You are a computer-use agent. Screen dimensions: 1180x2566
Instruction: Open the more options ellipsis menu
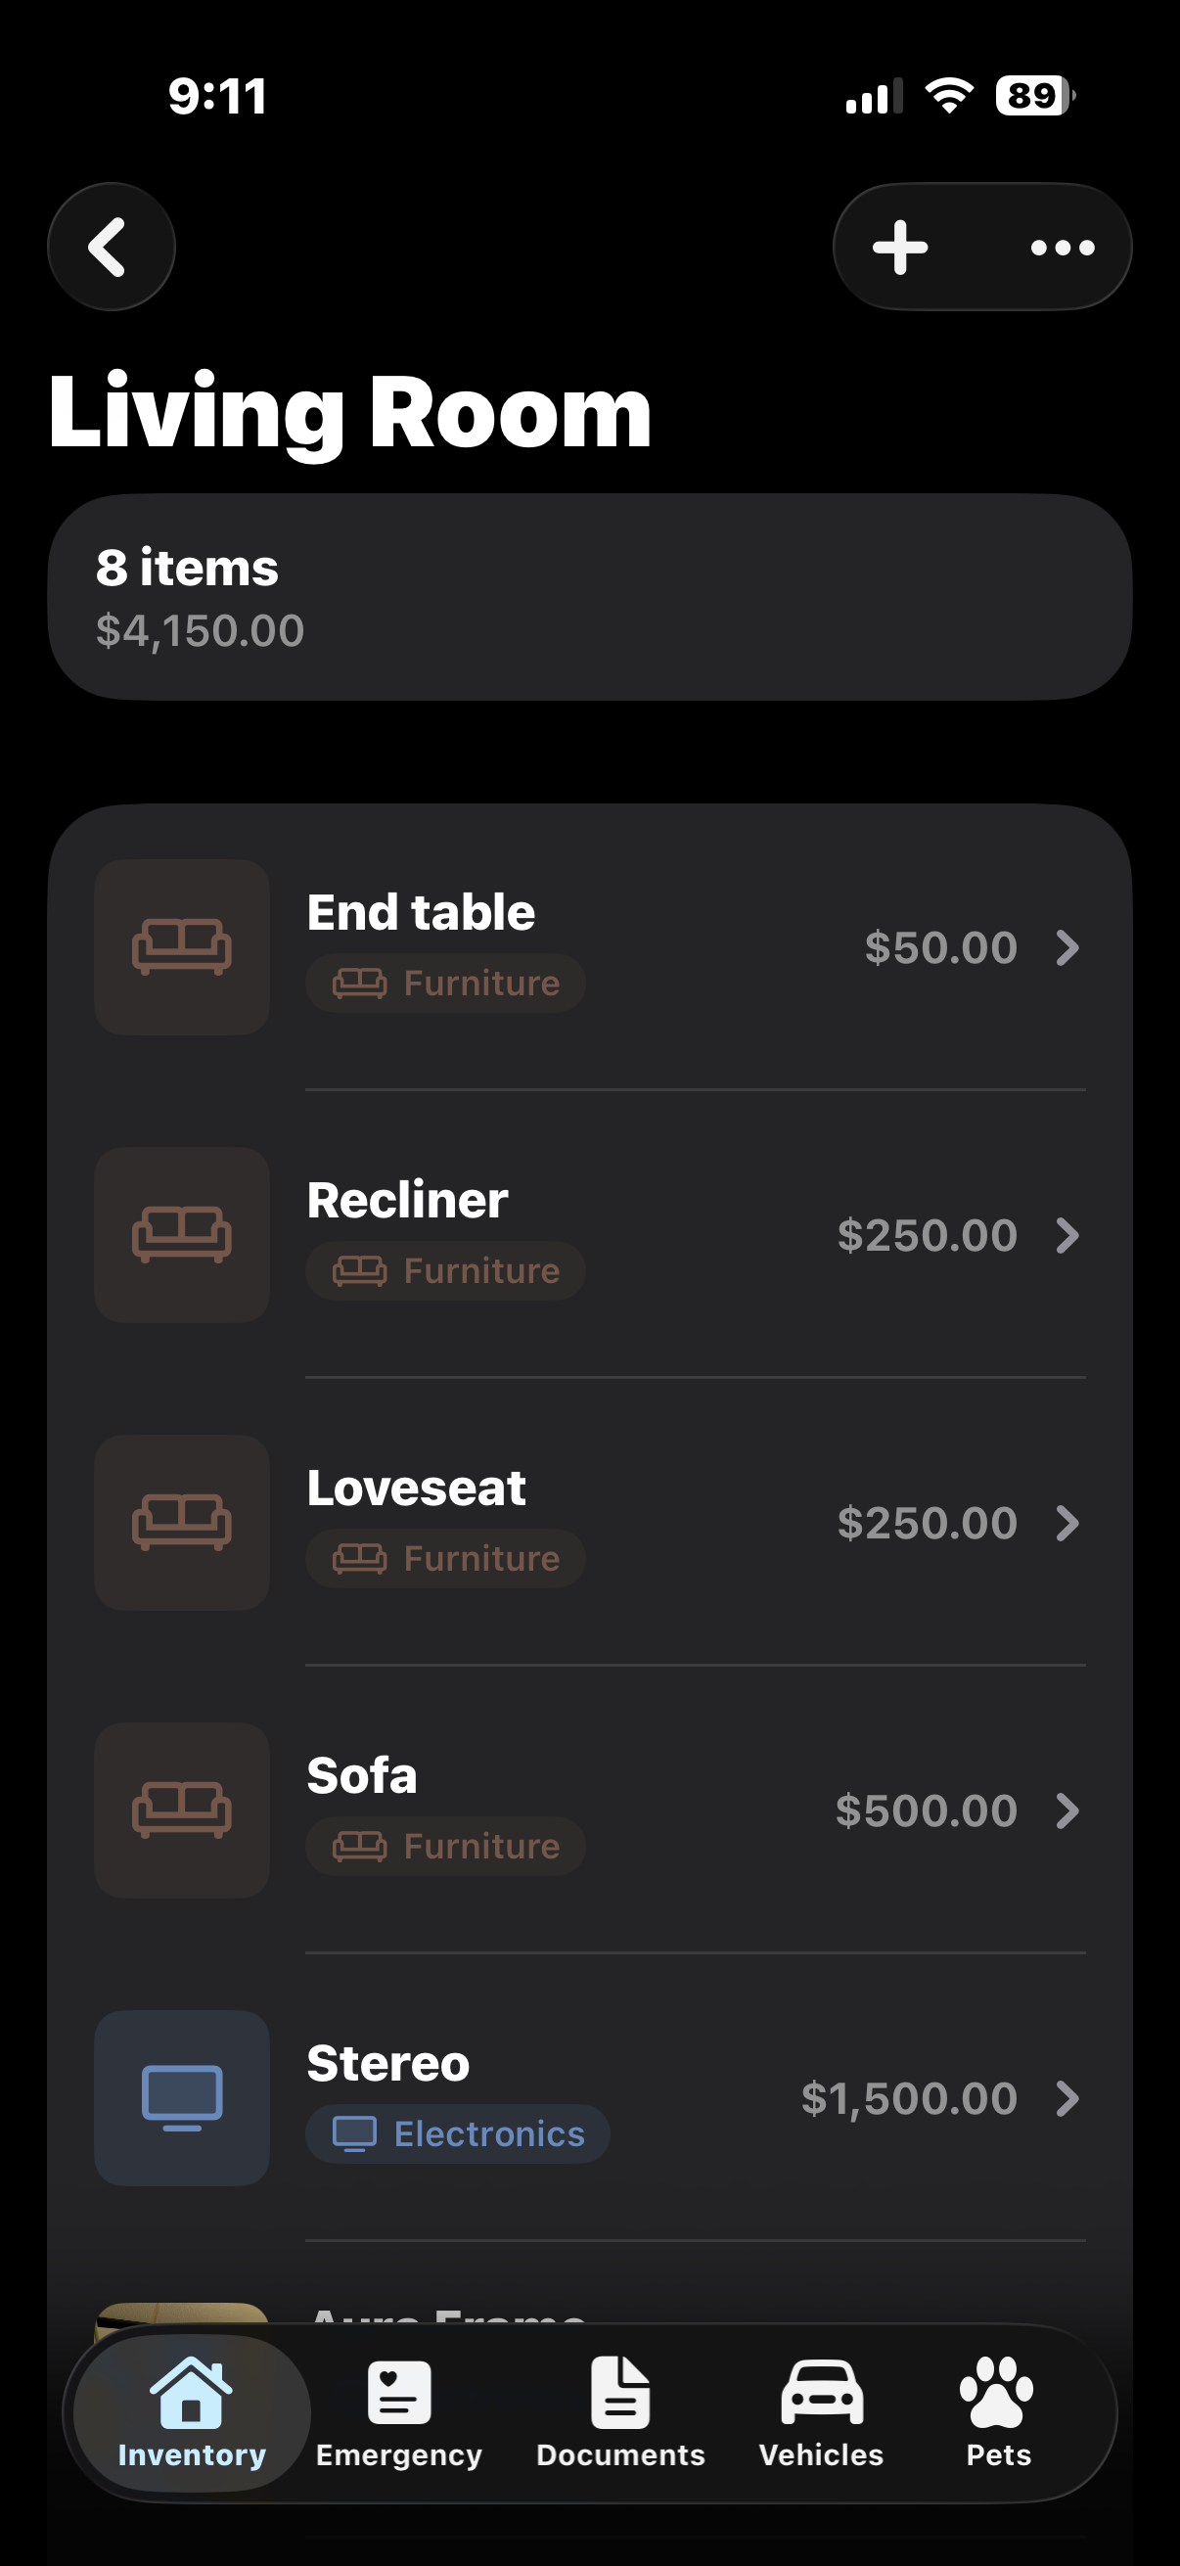coord(1063,247)
